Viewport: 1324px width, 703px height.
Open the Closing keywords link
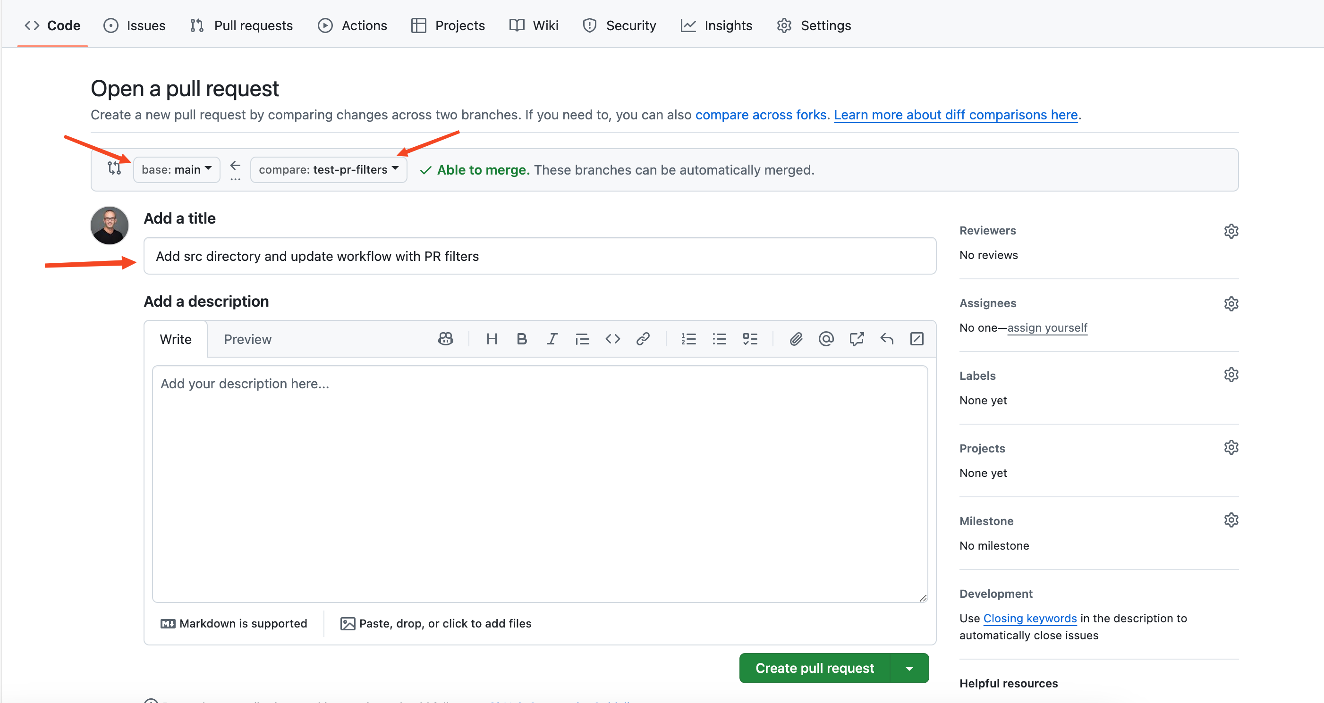(x=1029, y=618)
